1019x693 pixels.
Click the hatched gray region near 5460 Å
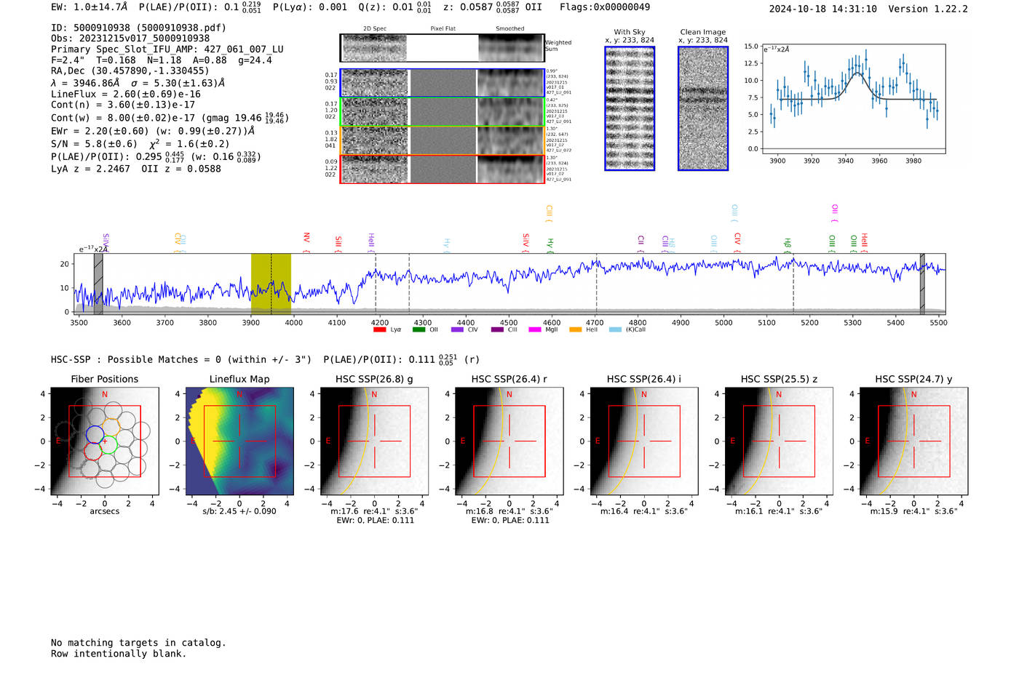click(x=922, y=284)
